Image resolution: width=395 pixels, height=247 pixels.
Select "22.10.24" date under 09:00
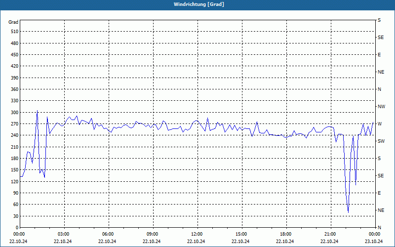pyautogui.click(x=152, y=241)
